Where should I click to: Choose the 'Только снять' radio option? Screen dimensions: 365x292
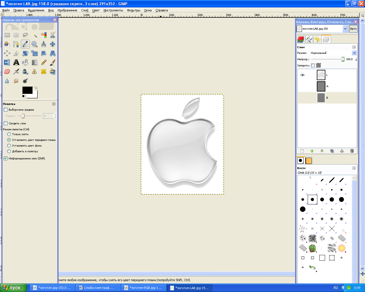click(x=9, y=134)
